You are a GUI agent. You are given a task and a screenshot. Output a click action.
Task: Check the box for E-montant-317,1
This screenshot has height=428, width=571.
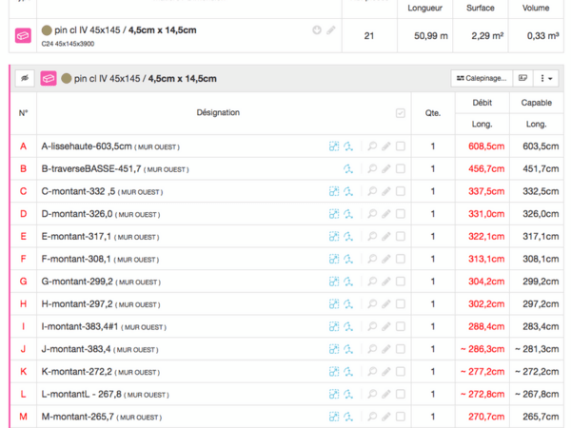pos(401,237)
